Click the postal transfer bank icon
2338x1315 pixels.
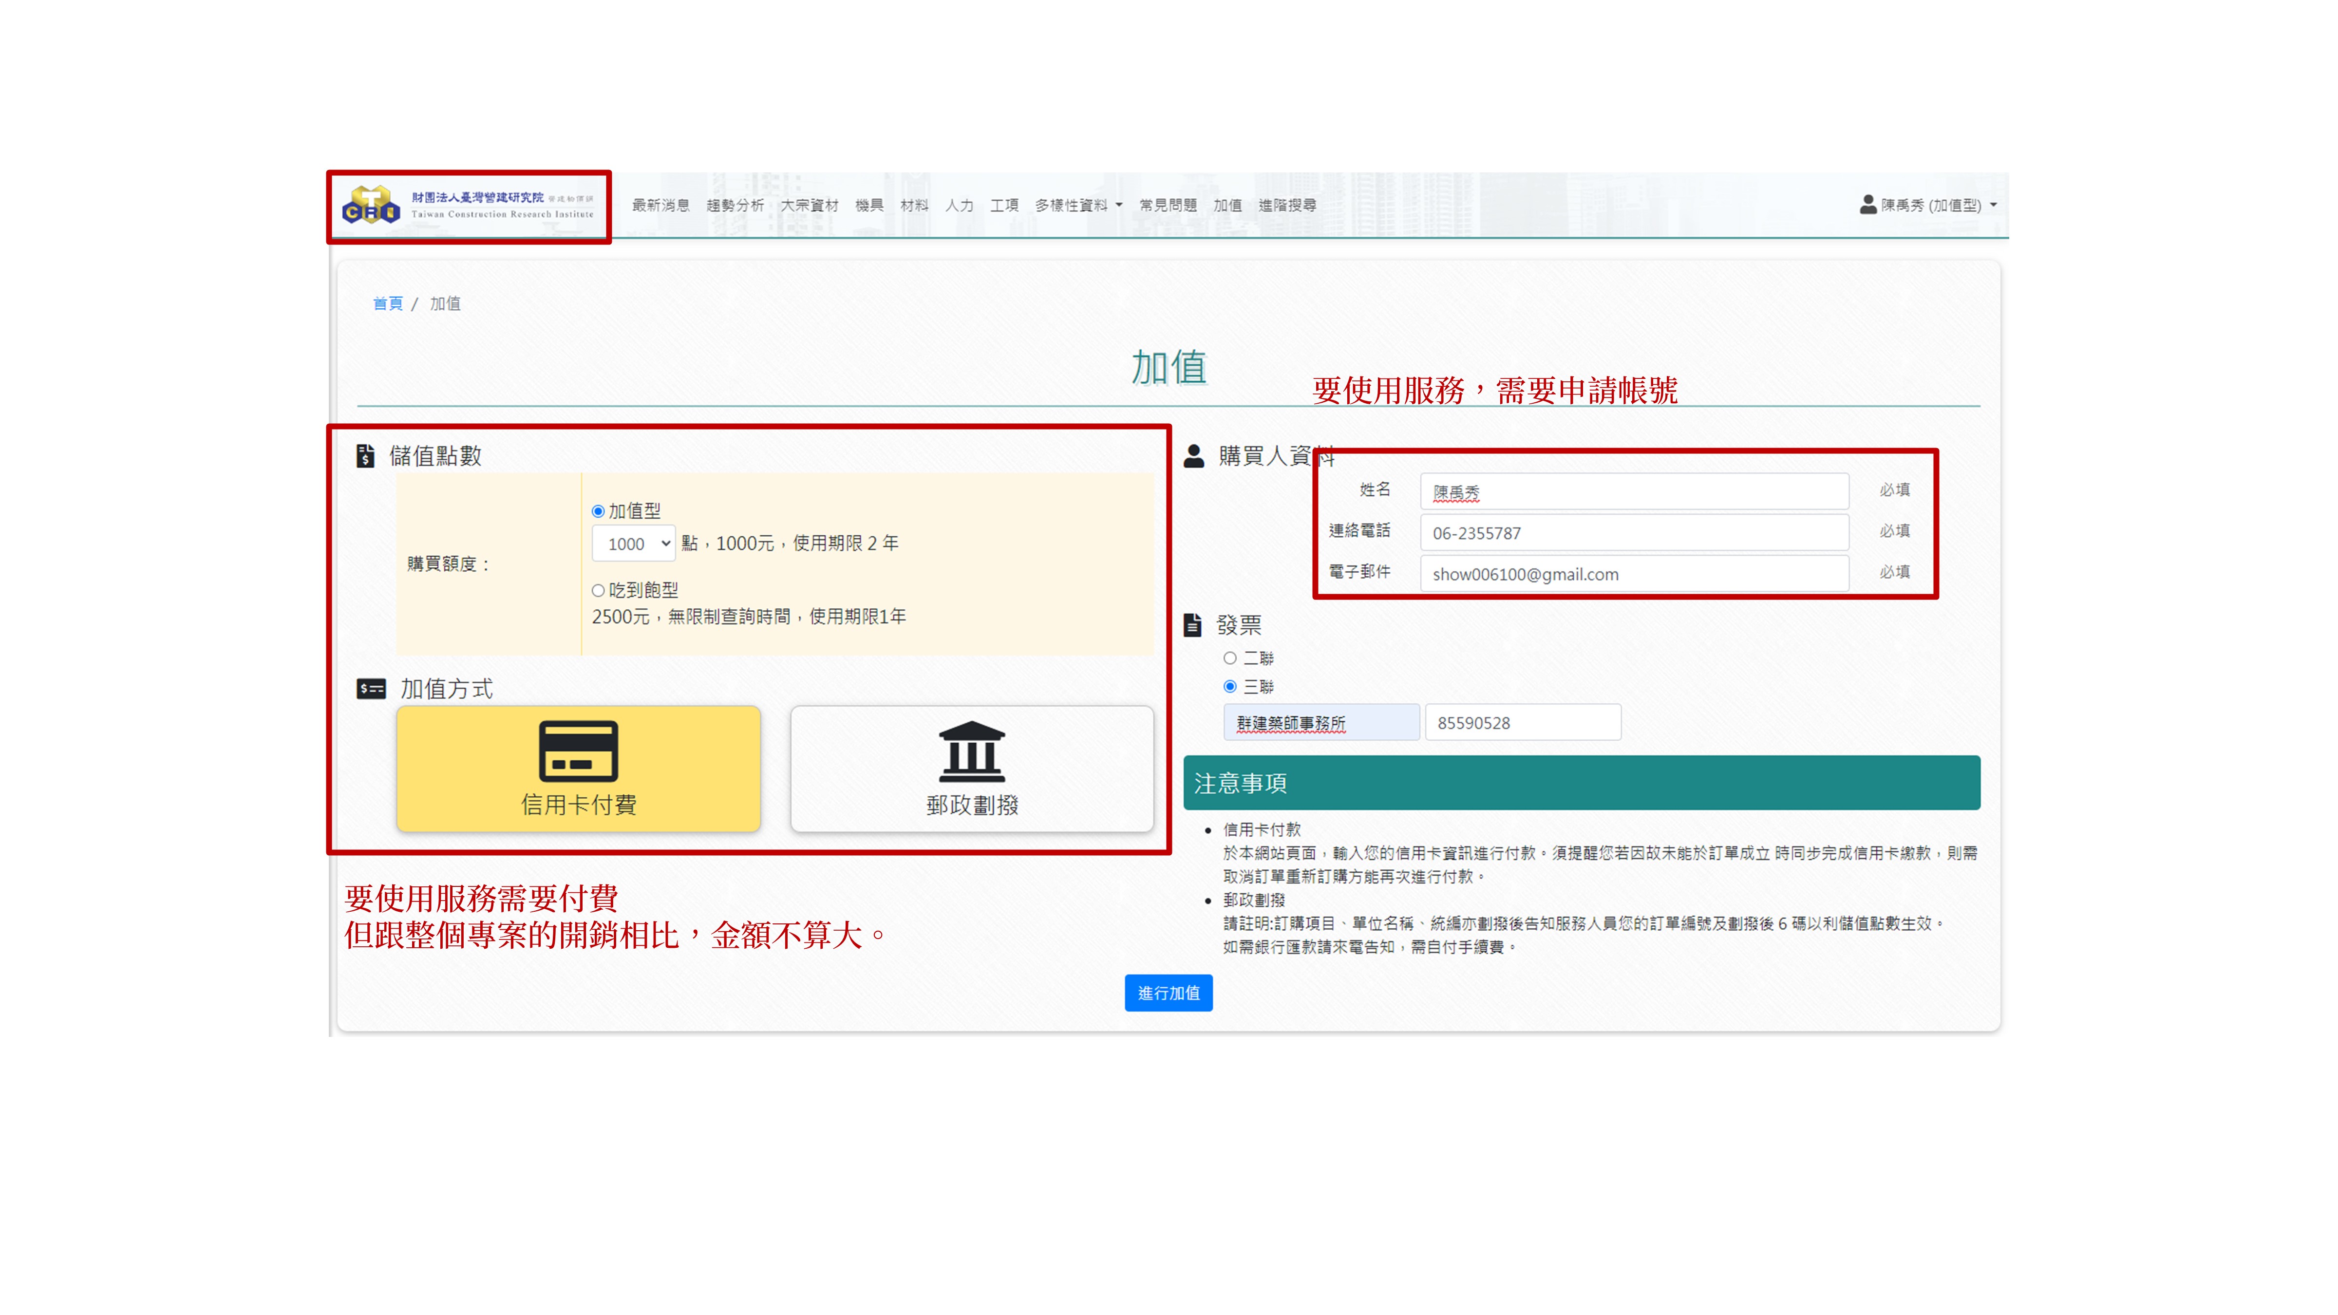click(x=971, y=751)
